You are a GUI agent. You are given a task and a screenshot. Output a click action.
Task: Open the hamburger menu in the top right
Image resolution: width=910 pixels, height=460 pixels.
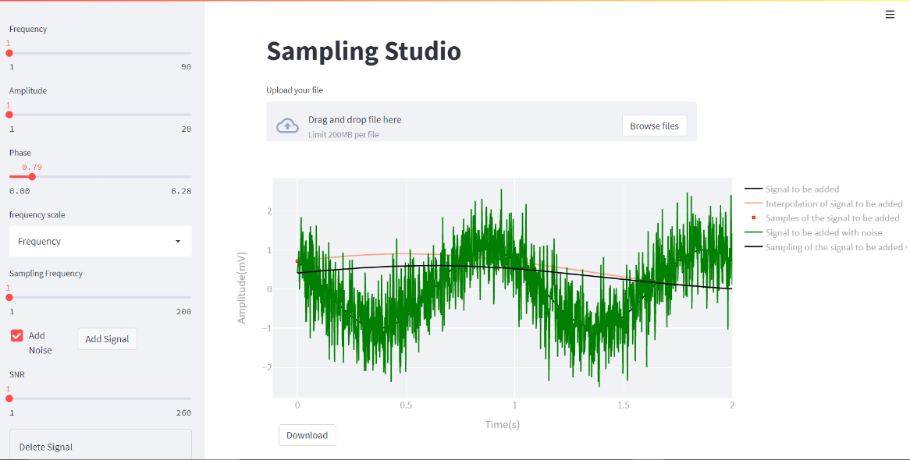click(x=890, y=14)
